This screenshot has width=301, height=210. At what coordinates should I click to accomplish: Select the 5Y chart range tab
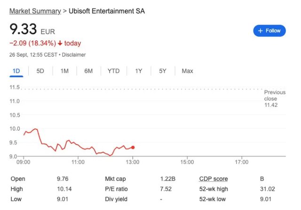point(163,71)
